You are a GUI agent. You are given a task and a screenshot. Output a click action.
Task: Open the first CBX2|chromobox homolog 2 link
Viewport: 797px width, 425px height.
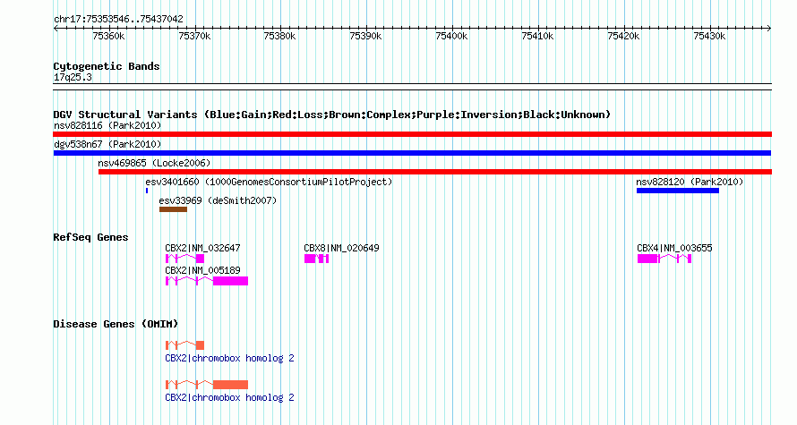229,359
